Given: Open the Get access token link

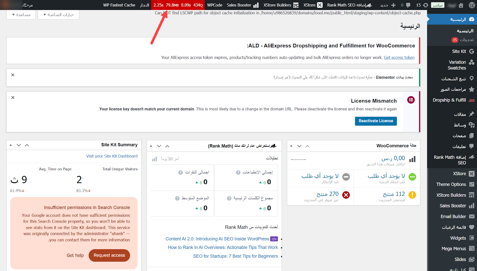Looking at the screenshot, I should click(x=399, y=58).
